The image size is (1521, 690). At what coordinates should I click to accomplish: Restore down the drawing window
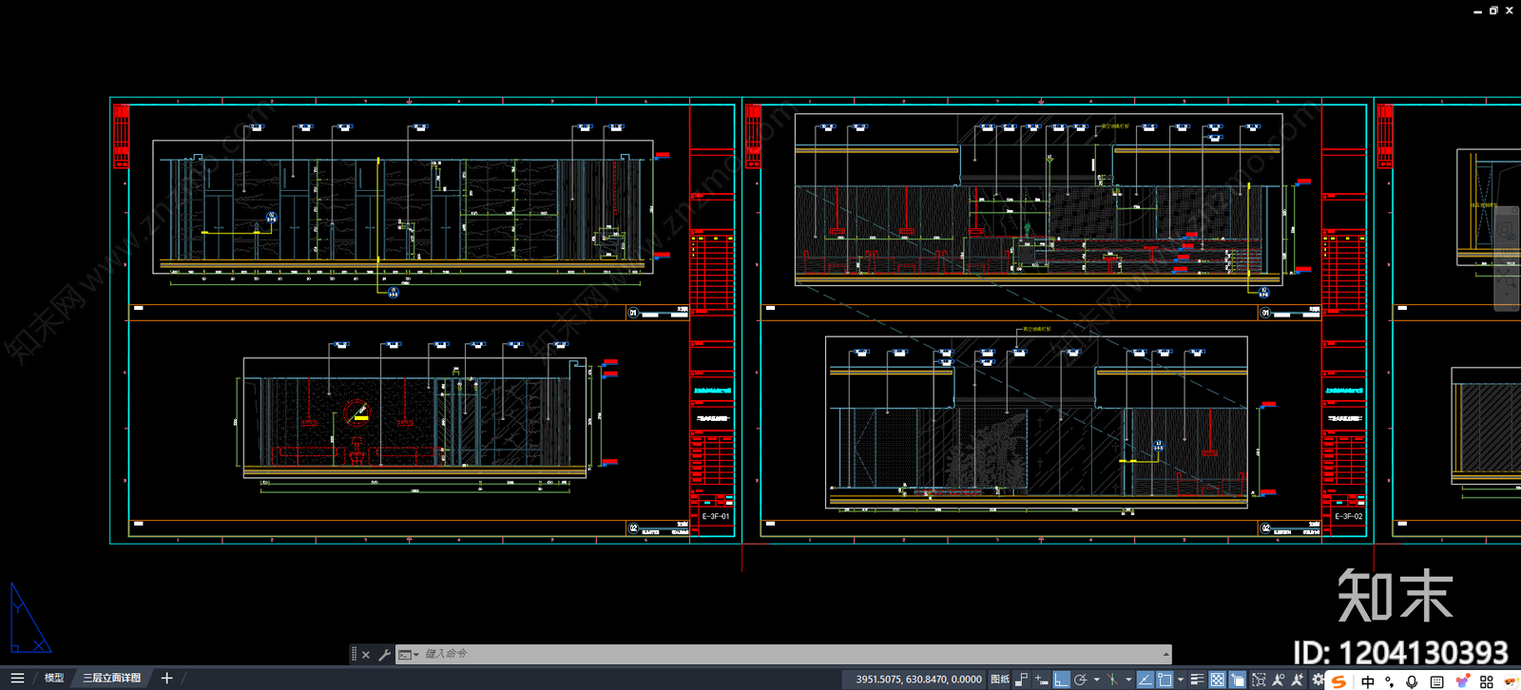[x=1493, y=10]
